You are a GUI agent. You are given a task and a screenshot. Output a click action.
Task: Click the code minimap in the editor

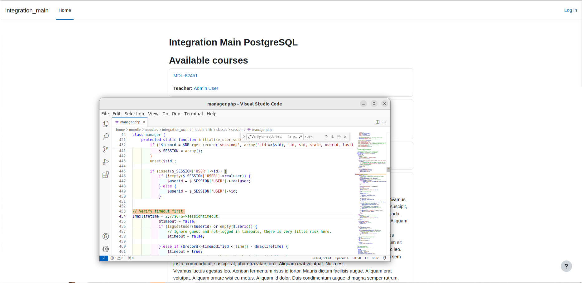pyautogui.click(x=371, y=193)
